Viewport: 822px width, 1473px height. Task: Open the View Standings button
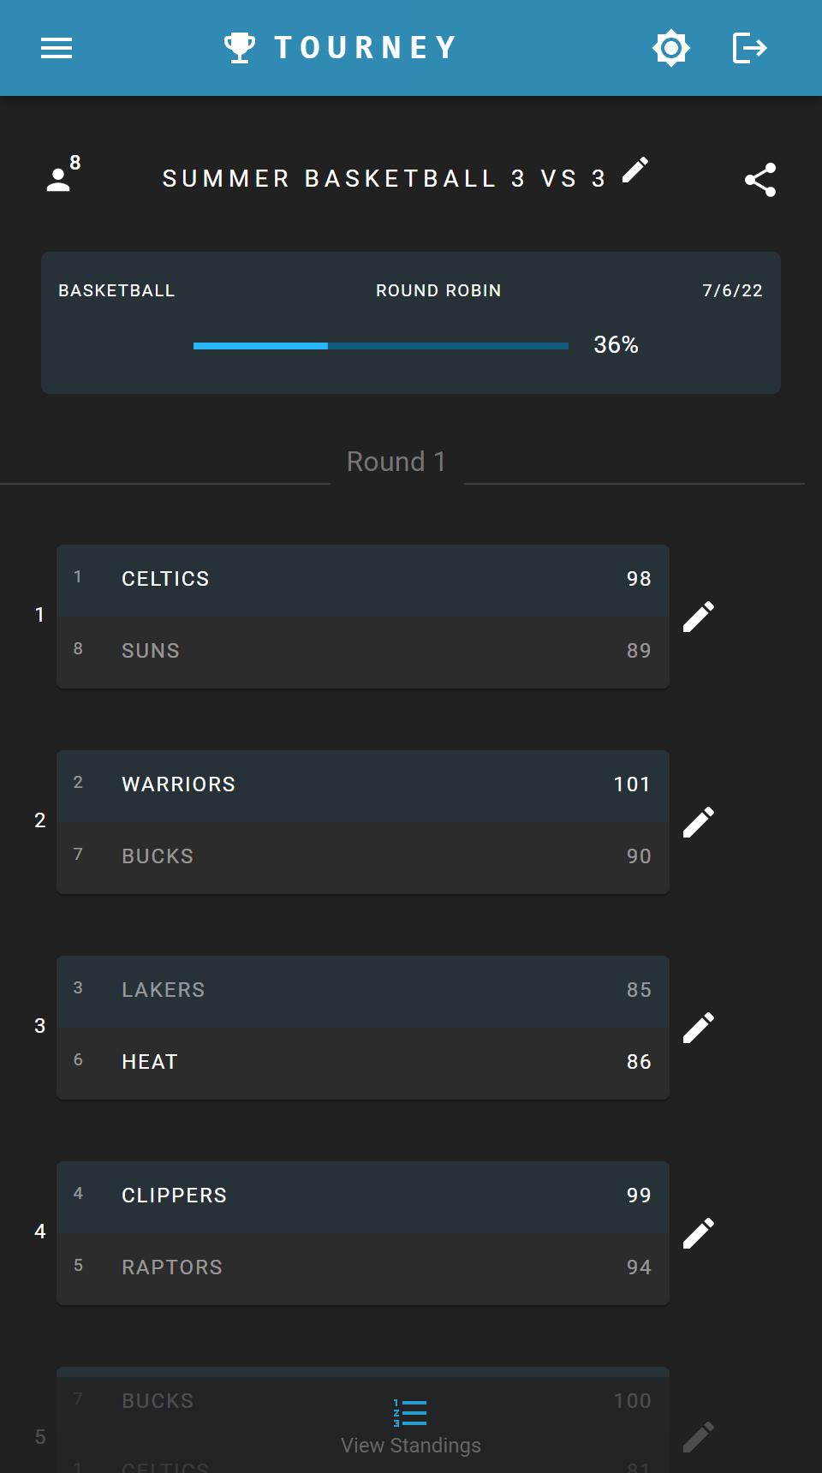pyautogui.click(x=411, y=1428)
